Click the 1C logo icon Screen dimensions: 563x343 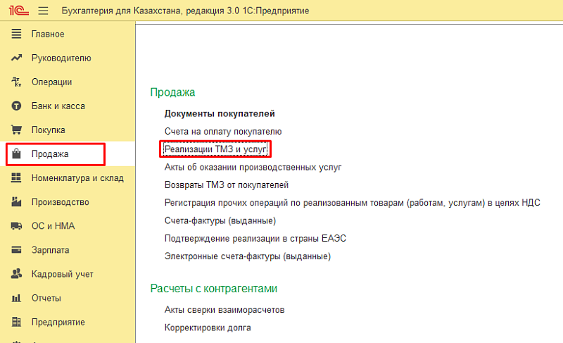click(17, 11)
